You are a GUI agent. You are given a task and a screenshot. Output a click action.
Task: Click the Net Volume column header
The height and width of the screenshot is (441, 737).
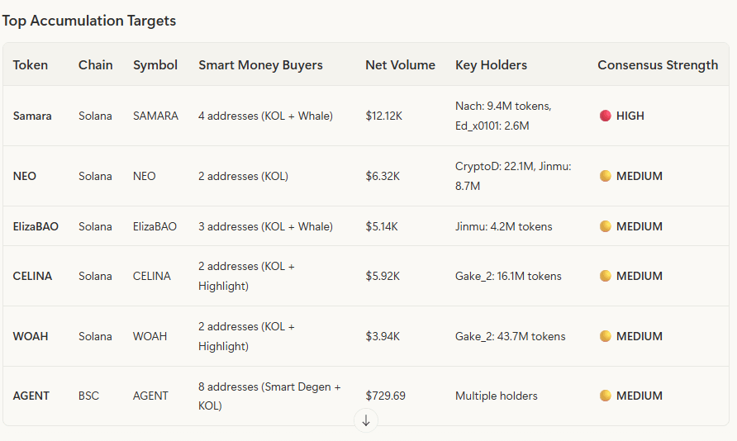[x=400, y=65]
